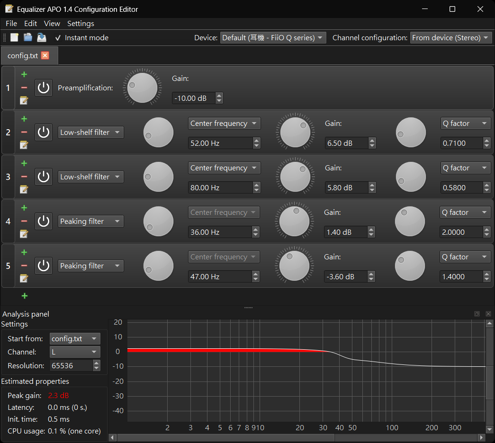Click the row 3 frequency dial

pos(158,177)
